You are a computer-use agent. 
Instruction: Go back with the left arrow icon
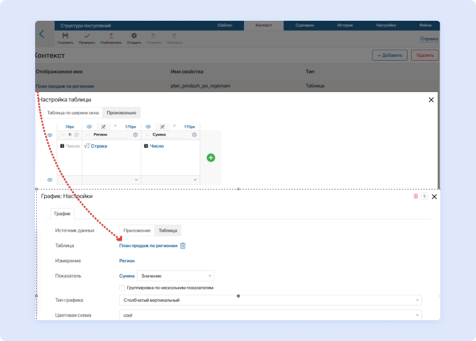(x=41, y=34)
